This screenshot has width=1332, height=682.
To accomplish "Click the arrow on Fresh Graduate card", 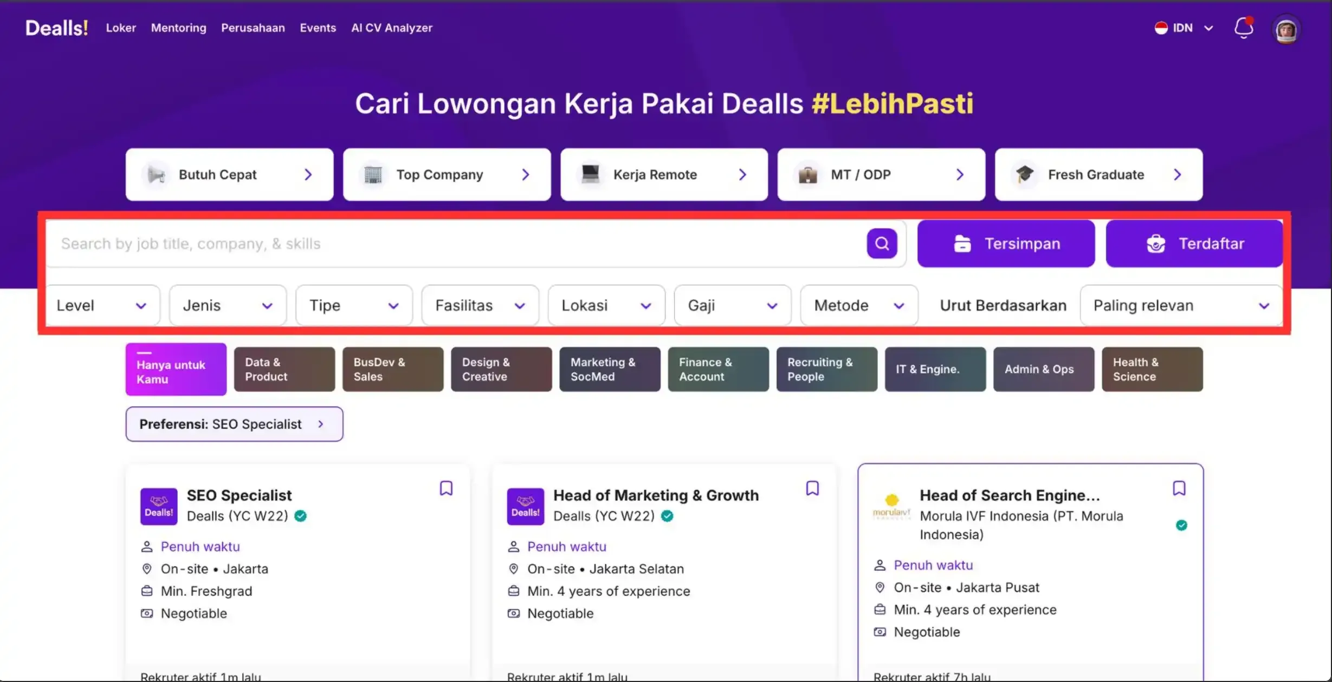I will [x=1177, y=175].
